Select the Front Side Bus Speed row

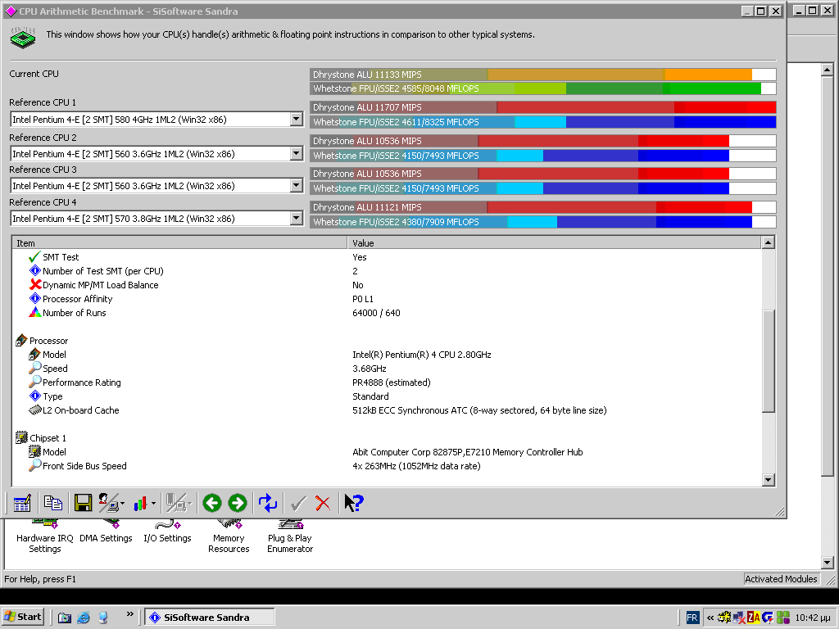(84, 466)
